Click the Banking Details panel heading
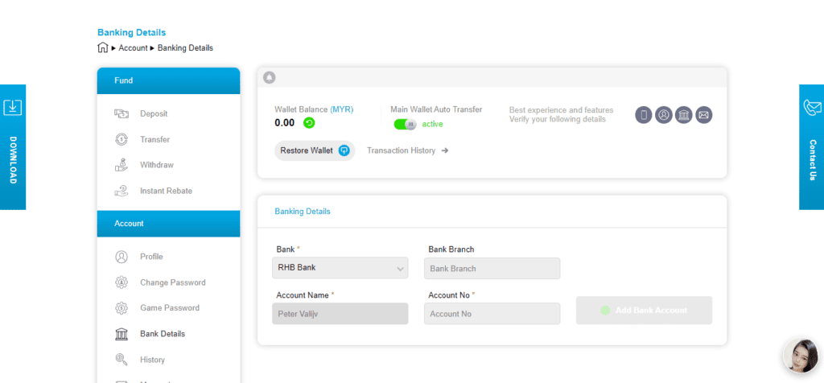 tap(303, 211)
